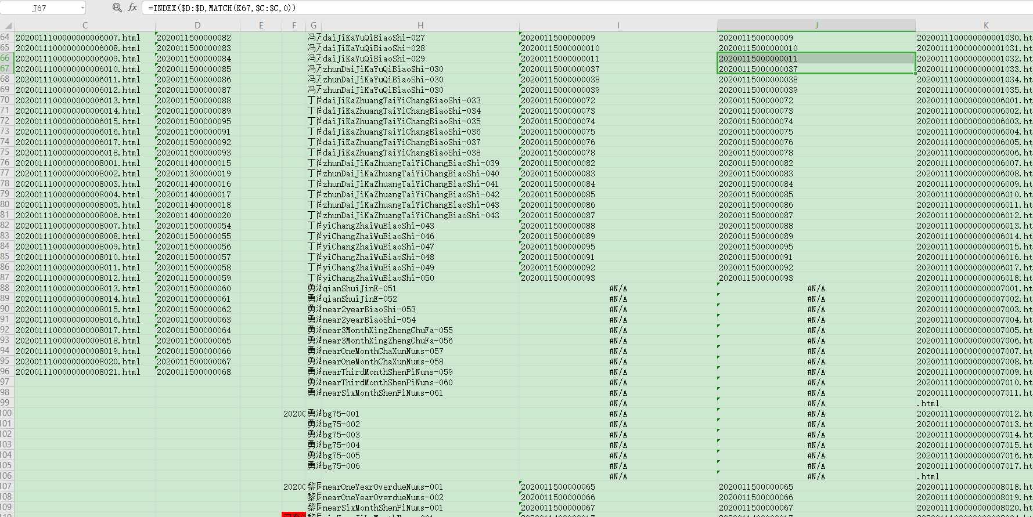Viewport: 1033px width, 517px height.
Task: Click the #N/A cell in column I, row 88
Action: [618, 288]
